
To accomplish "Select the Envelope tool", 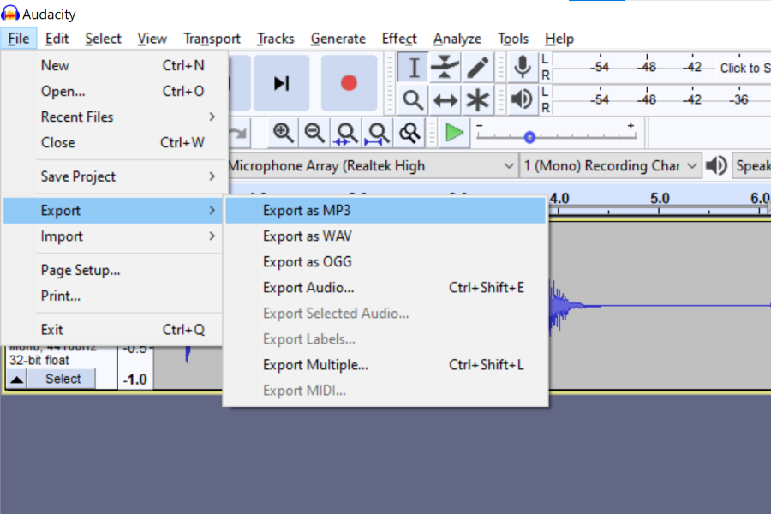I will (x=445, y=68).
